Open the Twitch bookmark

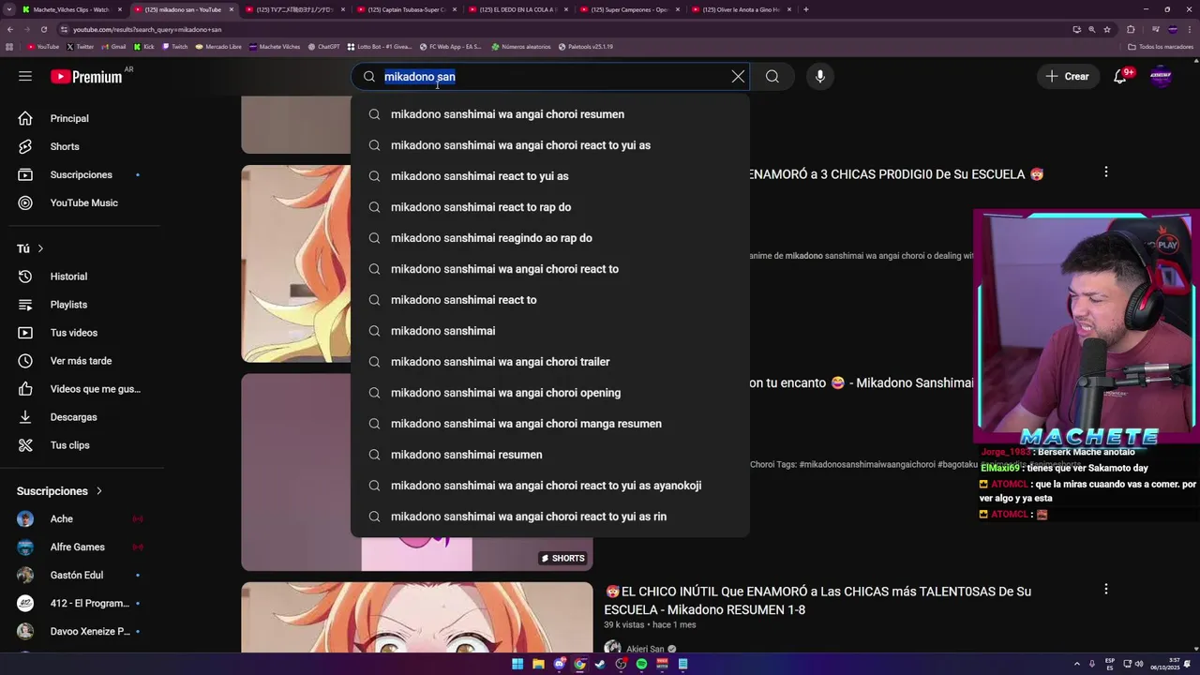pos(175,46)
